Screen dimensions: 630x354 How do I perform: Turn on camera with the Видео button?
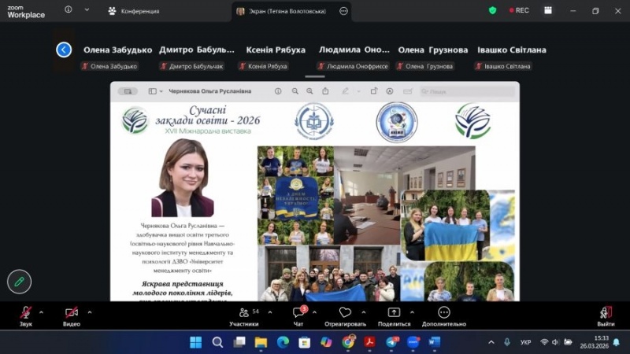(x=72, y=313)
